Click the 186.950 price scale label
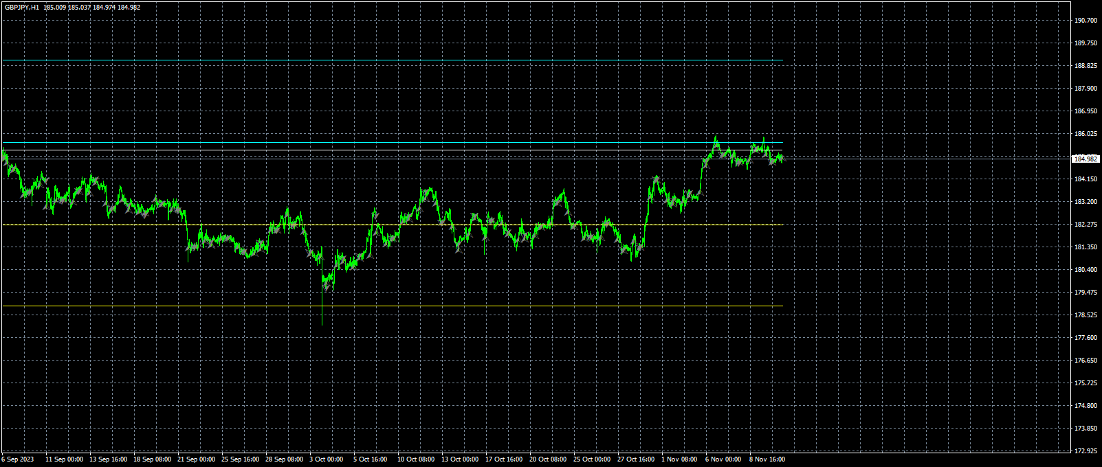Viewport: 1102px width, 467px height. click(1086, 111)
